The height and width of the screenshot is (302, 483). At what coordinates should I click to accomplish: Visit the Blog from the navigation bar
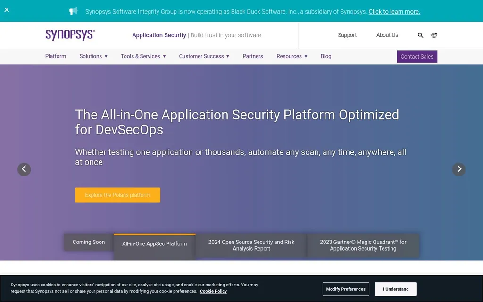[x=326, y=56]
